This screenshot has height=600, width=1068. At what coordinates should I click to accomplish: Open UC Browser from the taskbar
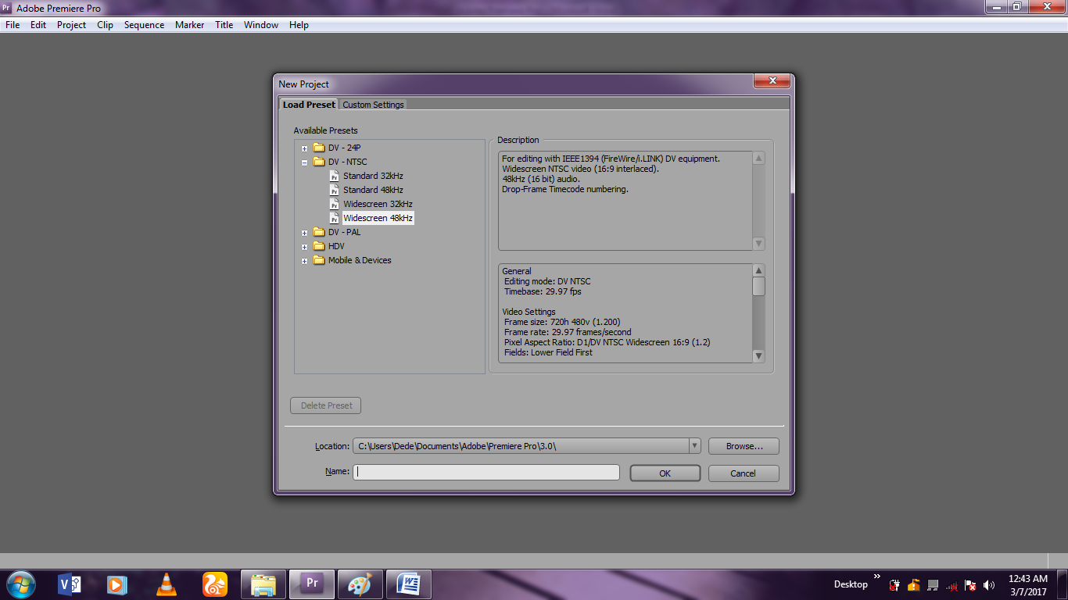pyautogui.click(x=214, y=584)
